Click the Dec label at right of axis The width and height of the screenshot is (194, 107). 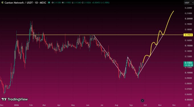pos(174,105)
